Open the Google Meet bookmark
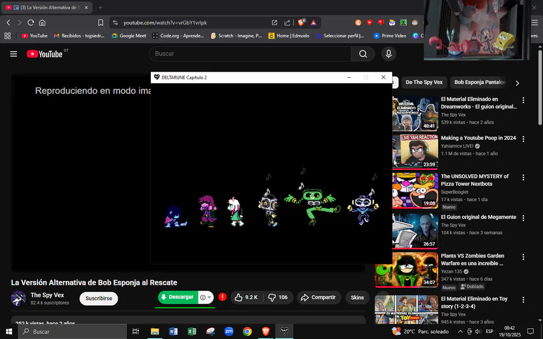The height and width of the screenshot is (339, 543). (x=129, y=36)
